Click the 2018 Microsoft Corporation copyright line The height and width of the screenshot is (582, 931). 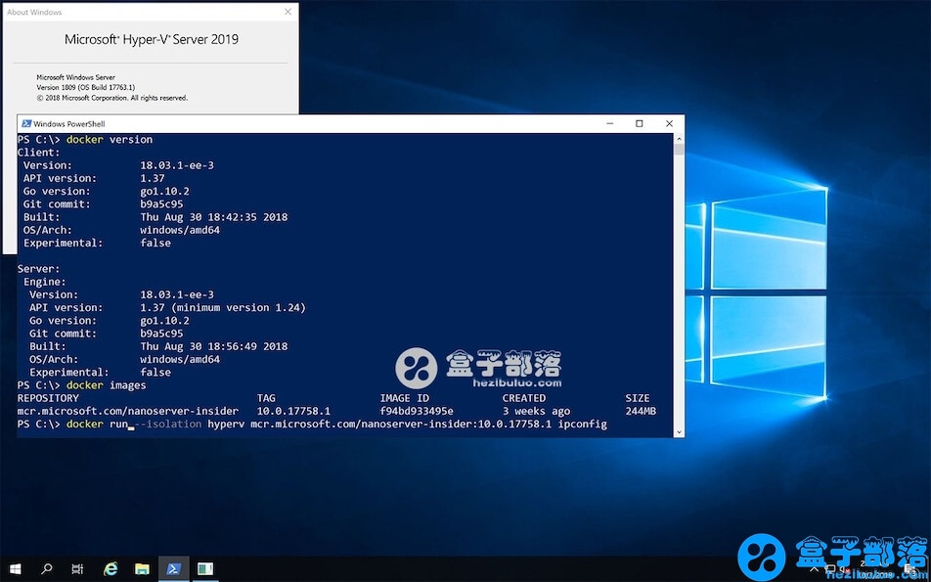[x=112, y=98]
